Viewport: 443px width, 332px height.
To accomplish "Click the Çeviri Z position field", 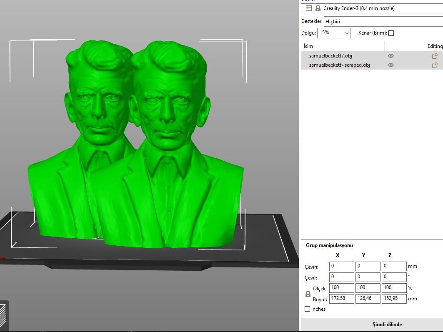I will [394, 266].
